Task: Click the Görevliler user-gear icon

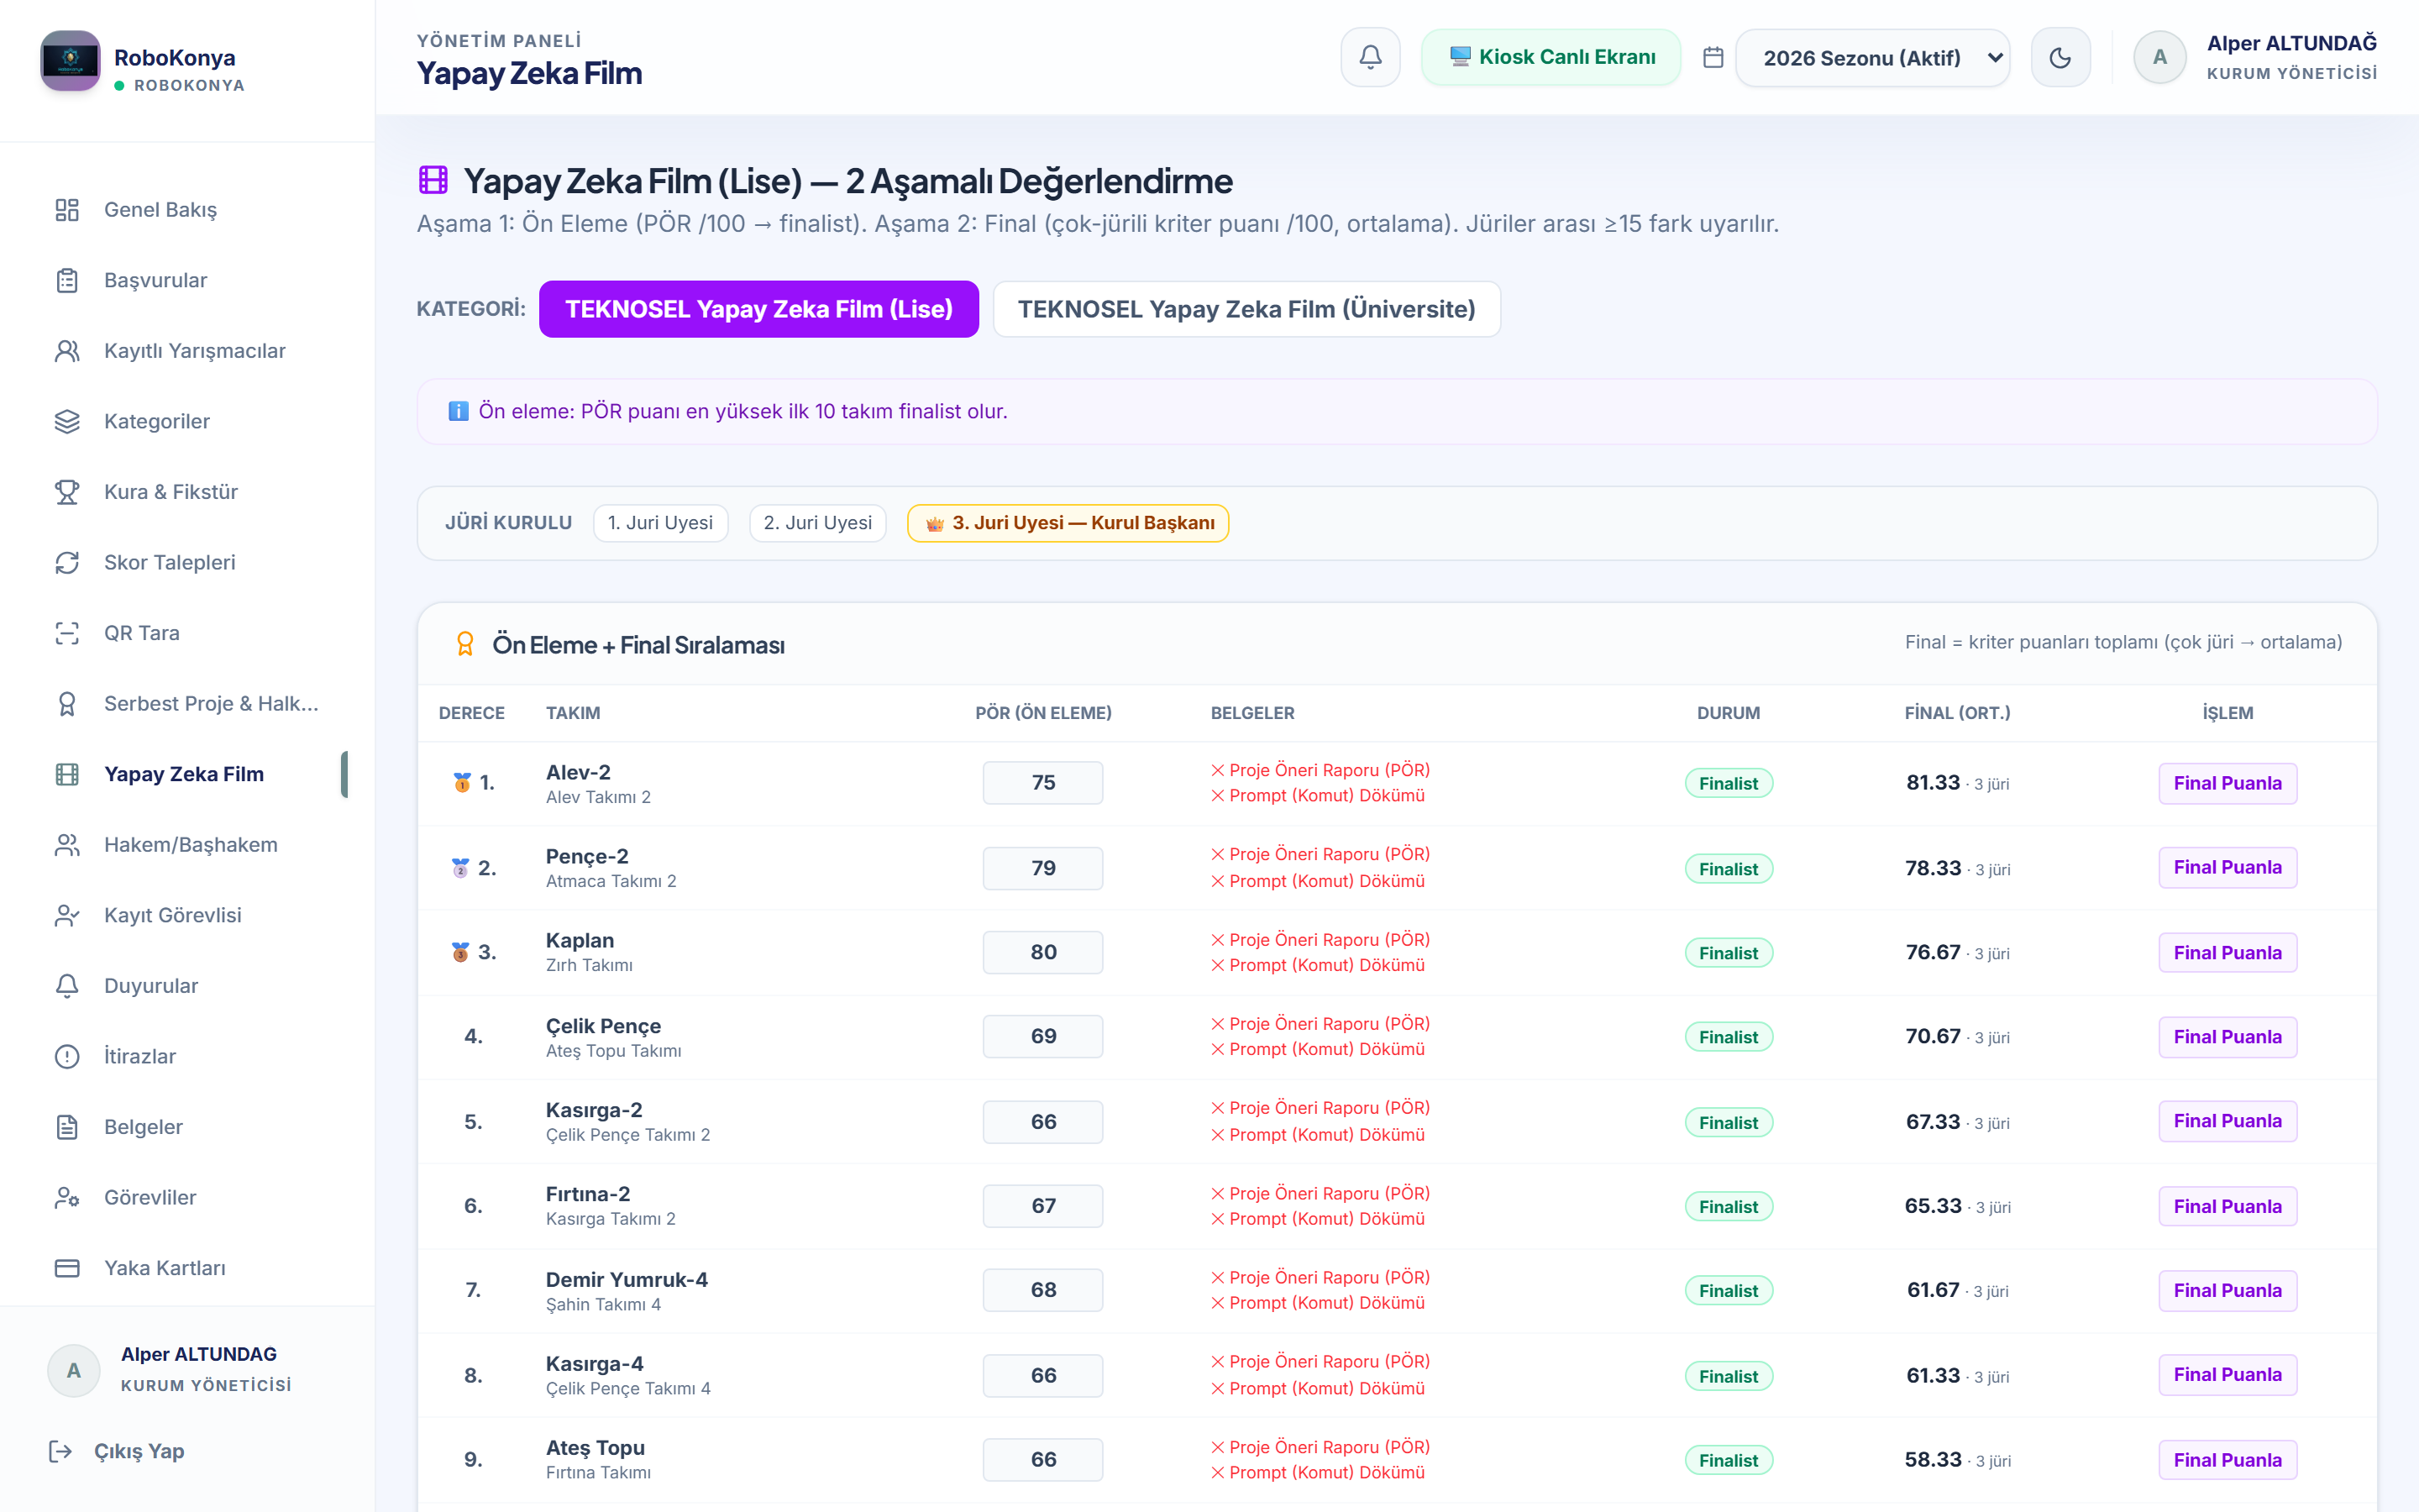Action: click(x=67, y=1198)
